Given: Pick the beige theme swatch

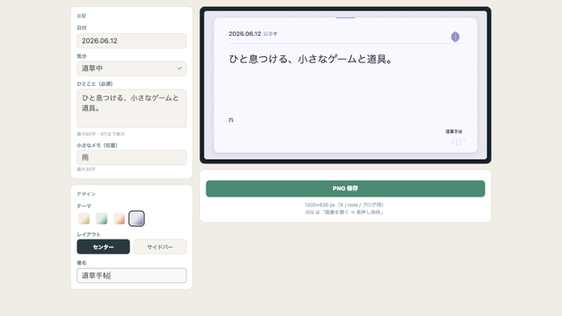Looking at the screenshot, I should coord(84,219).
